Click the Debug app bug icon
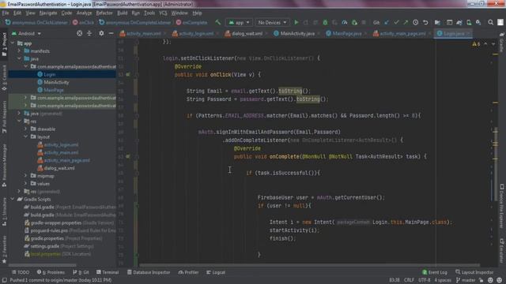This screenshot has width=506, height=284. (x=325, y=23)
